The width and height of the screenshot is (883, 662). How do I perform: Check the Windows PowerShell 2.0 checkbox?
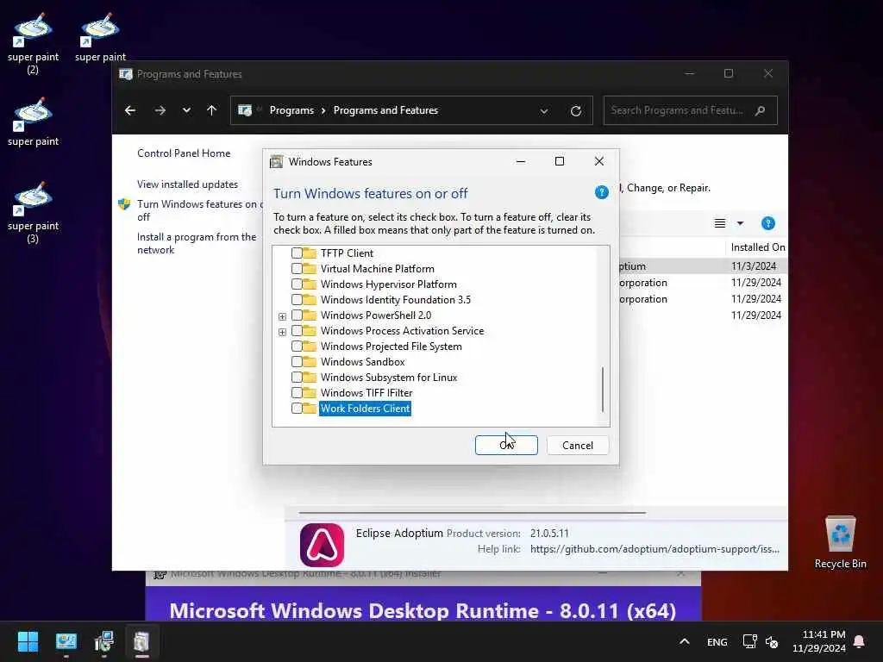(x=297, y=315)
